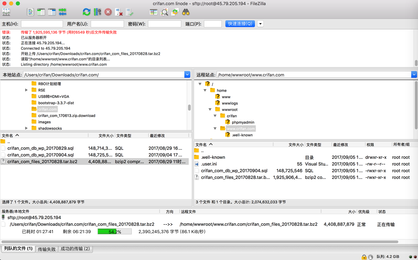Select the images folder in local tree
The width and height of the screenshot is (418, 260).
click(45, 122)
